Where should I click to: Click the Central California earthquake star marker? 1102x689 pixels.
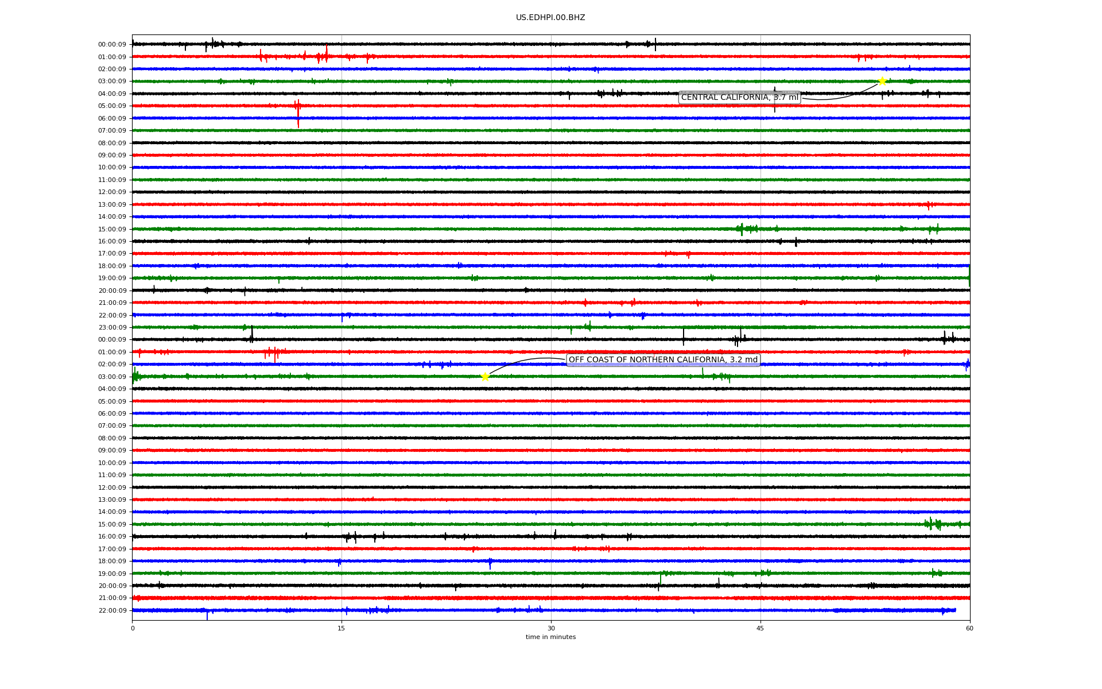(x=882, y=81)
